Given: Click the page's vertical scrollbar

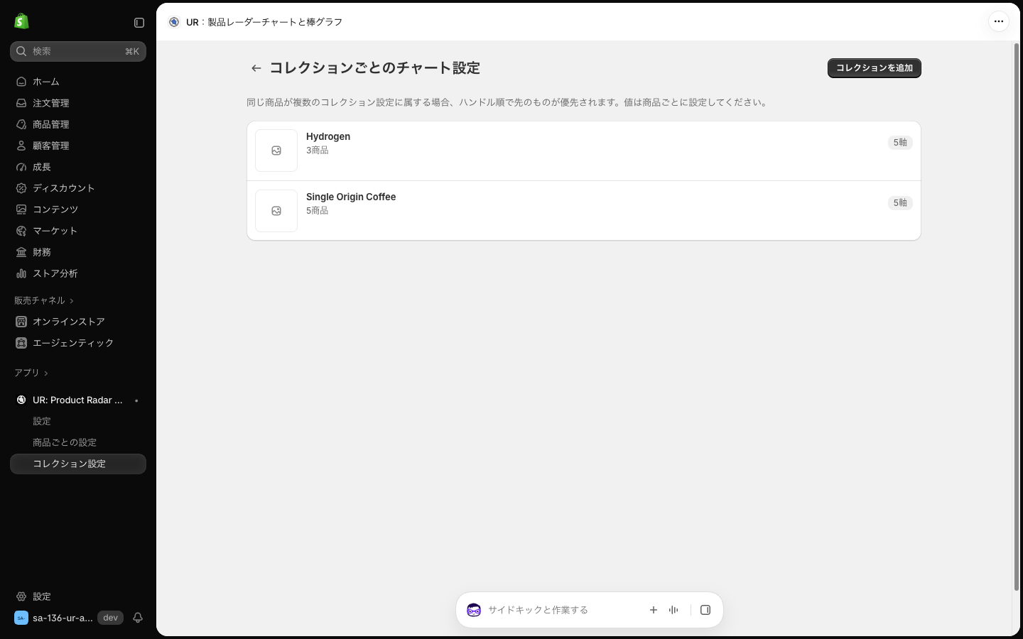Looking at the screenshot, I should (1017, 317).
